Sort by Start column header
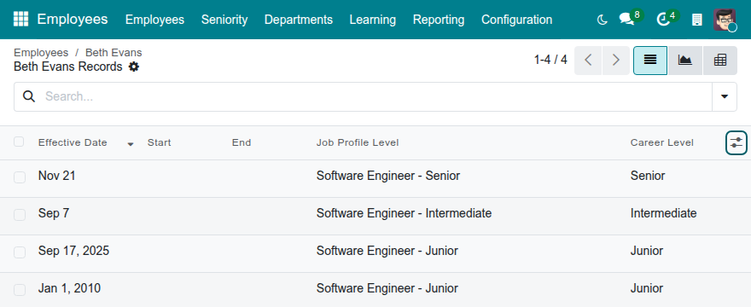Image resolution: width=751 pixels, height=307 pixels. (159, 142)
